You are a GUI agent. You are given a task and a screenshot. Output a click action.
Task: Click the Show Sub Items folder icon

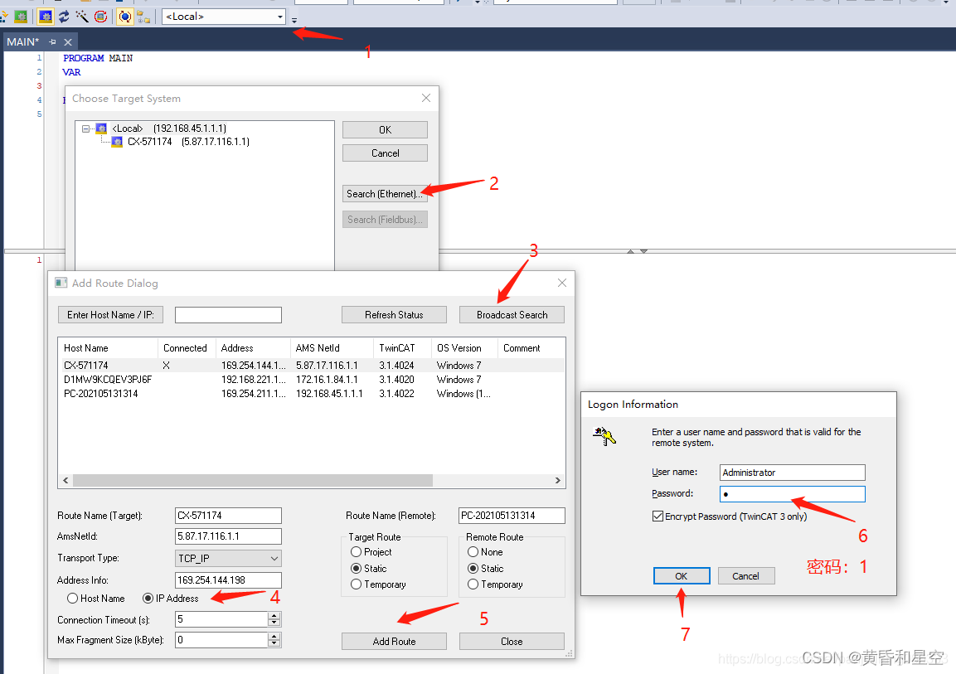point(144,17)
